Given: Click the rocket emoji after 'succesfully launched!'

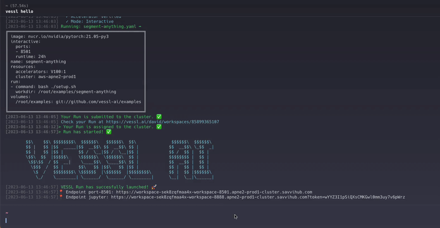Looking at the screenshot, I should (x=154, y=187).
